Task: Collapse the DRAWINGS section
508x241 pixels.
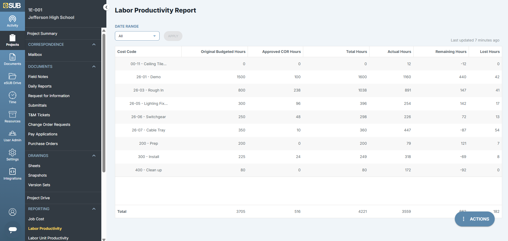Action: tap(94, 156)
